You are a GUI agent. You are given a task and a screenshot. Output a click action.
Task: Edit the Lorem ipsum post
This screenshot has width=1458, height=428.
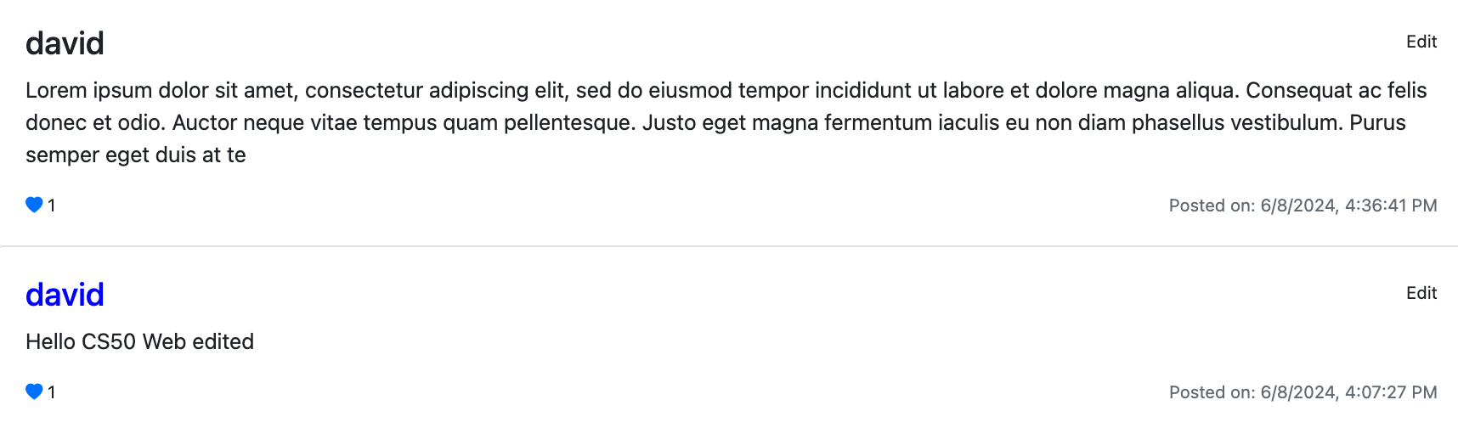click(x=1421, y=42)
